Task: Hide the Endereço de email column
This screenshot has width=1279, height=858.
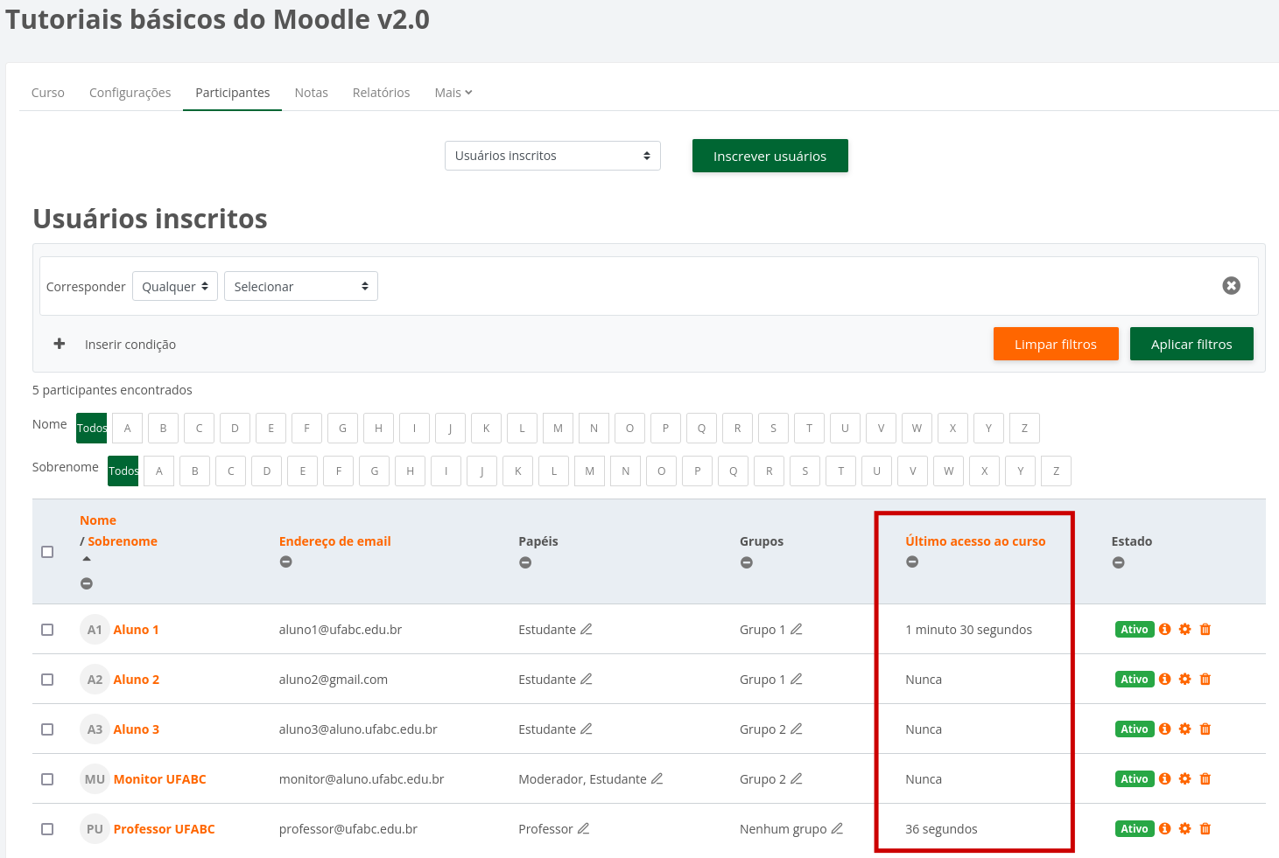Action: [x=286, y=562]
